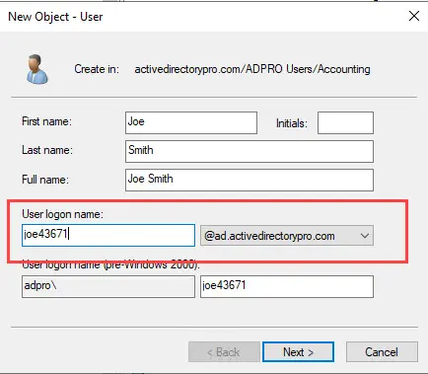Click the 'Last name:' label
Image resolution: width=428 pixels, height=374 pixels.
(47, 150)
